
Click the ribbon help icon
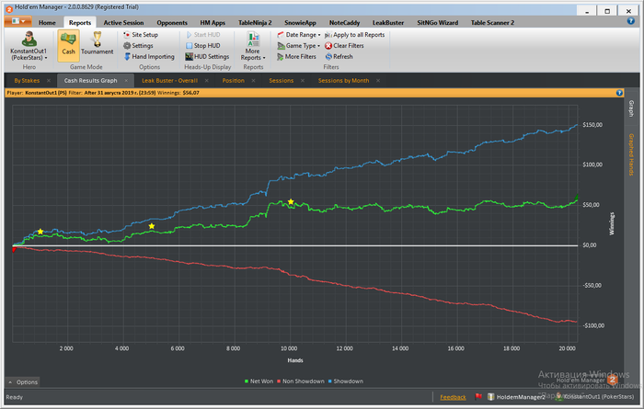pyautogui.click(x=630, y=21)
